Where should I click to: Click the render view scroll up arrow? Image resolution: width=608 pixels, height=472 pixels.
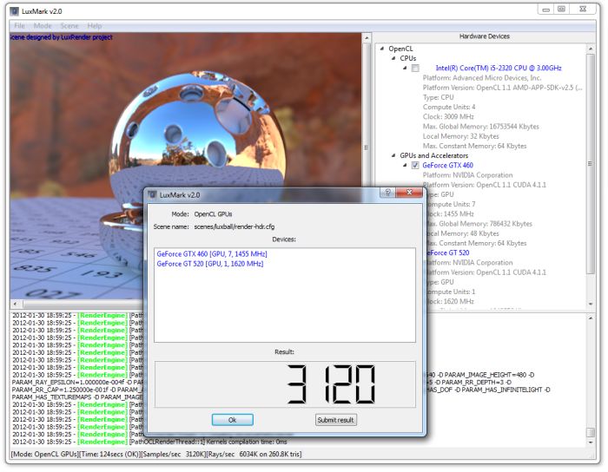[367, 38]
